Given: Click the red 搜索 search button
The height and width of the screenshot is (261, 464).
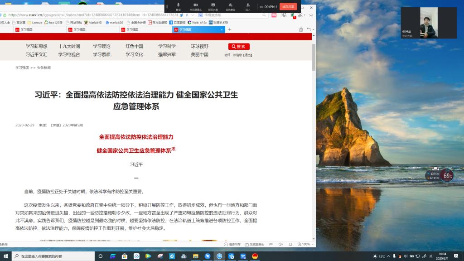Looking at the screenshot, I should coord(239,46).
